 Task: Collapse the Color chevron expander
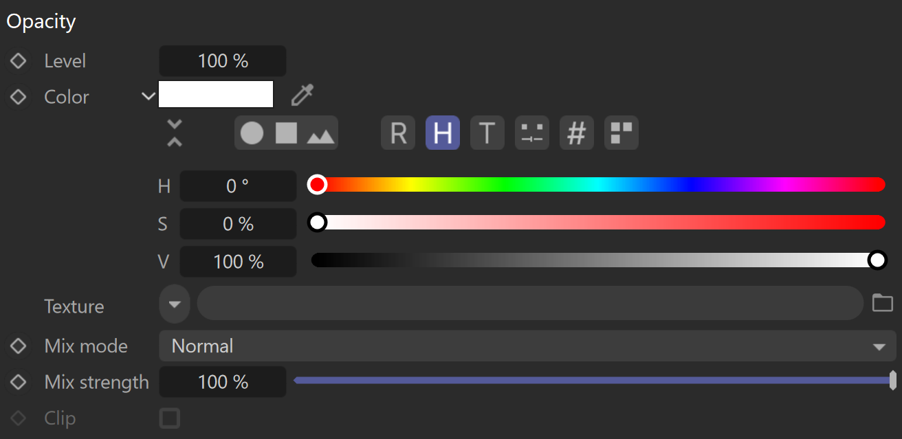[x=148, y=96]
